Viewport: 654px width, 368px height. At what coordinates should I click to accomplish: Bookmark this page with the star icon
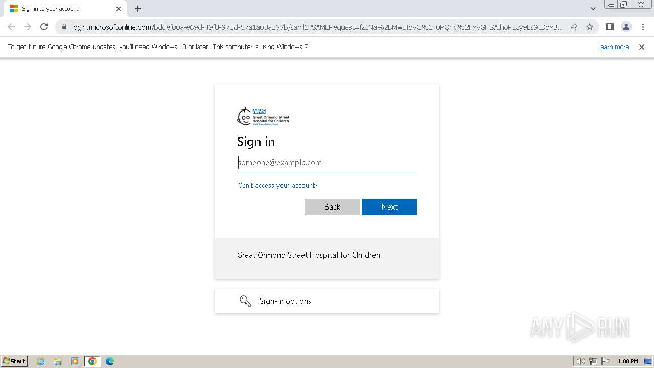pyautogui.click(x=590, y=27)
